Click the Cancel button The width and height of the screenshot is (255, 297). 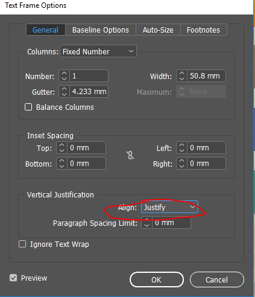point(217,279)
